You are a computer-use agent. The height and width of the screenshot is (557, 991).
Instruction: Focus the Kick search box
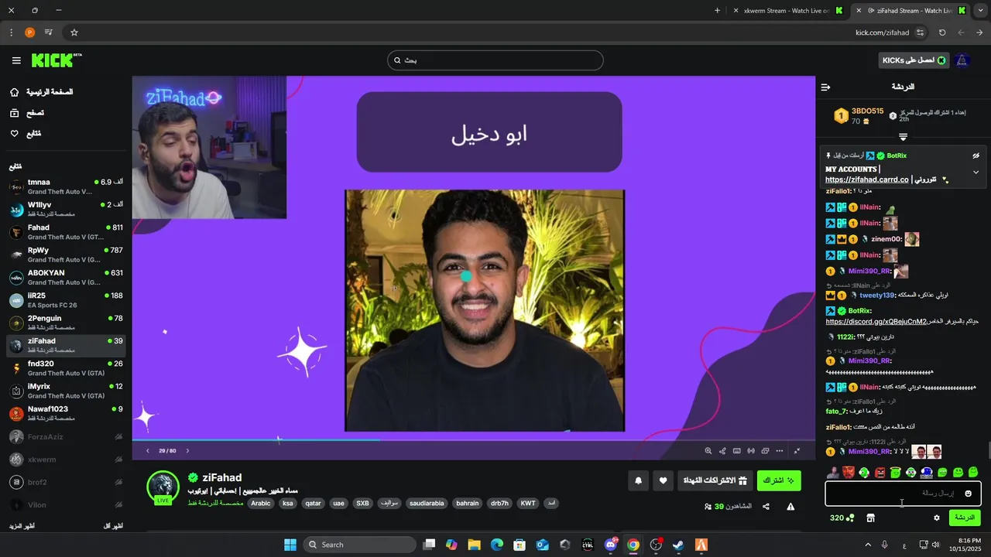(x=495, y=60)
